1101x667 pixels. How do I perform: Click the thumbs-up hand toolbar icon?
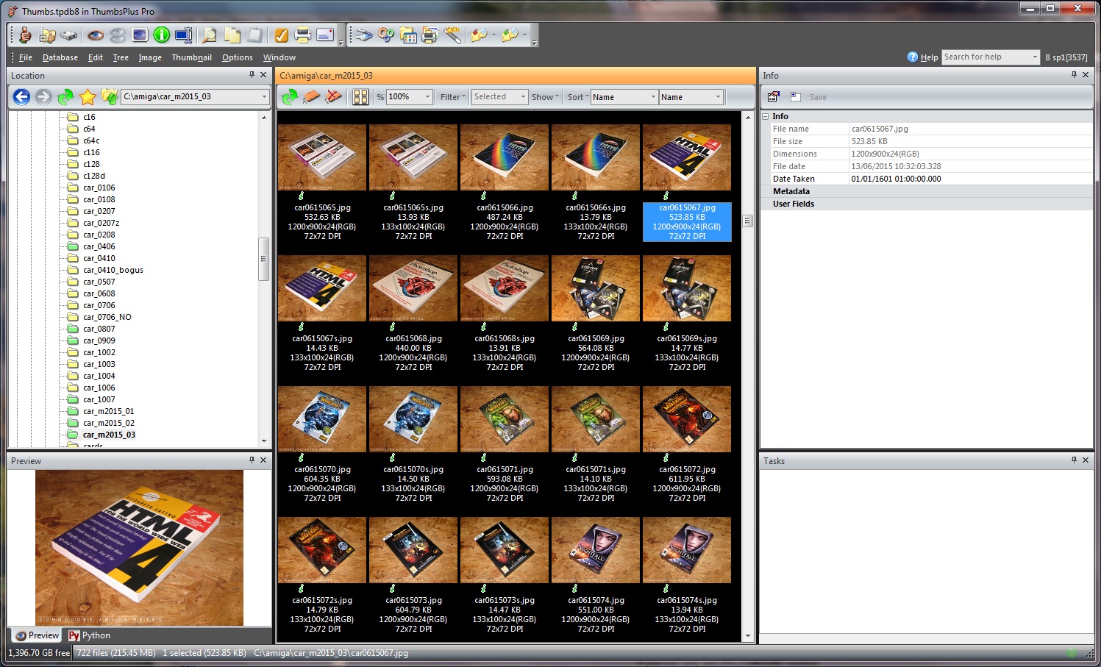(x=25, y=35)
